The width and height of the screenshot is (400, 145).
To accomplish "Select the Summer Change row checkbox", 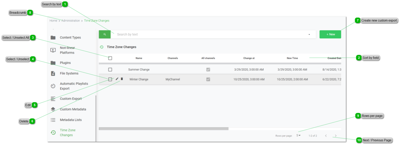I will pyautogui.click(x=110, y=70).
